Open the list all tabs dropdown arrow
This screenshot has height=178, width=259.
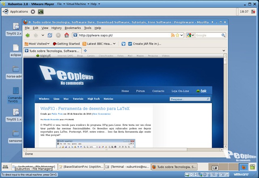(x=224, y=51)
